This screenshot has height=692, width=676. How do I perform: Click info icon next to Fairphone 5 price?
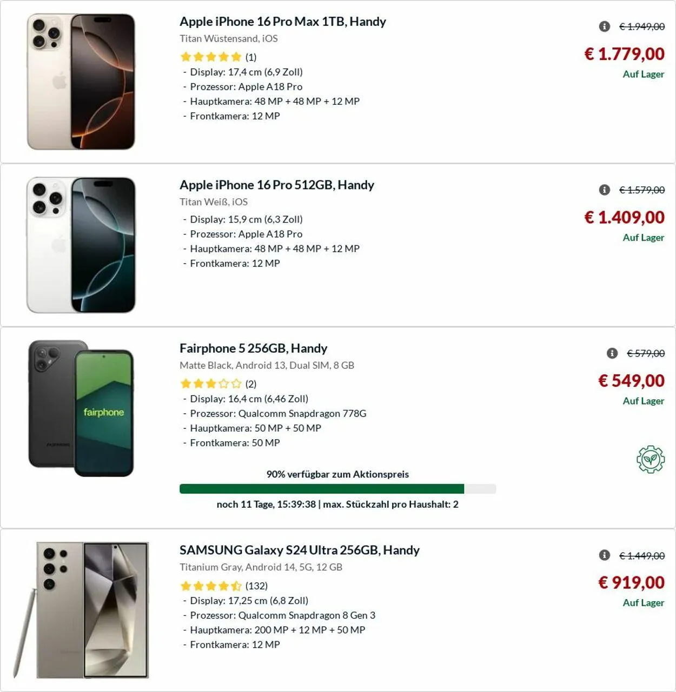pyautogui.click(x=612, y=353)
